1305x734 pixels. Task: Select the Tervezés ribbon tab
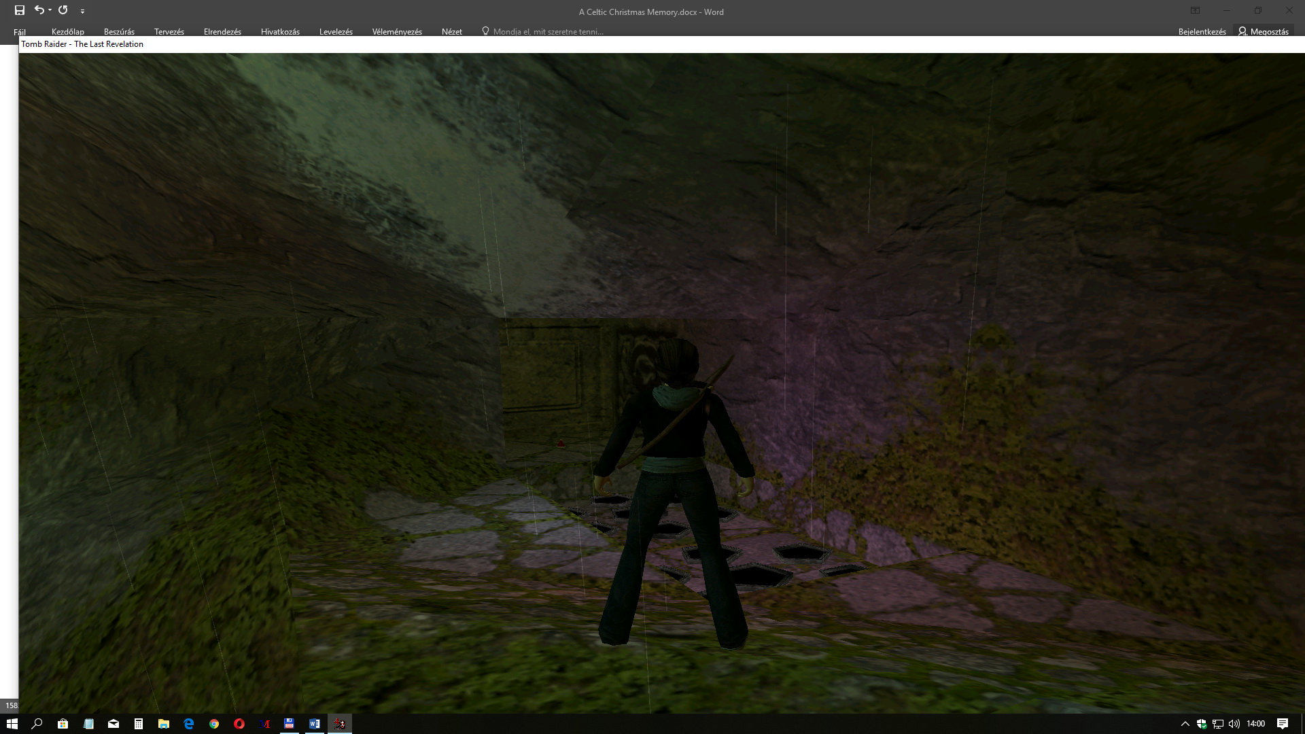click(169, 32)
